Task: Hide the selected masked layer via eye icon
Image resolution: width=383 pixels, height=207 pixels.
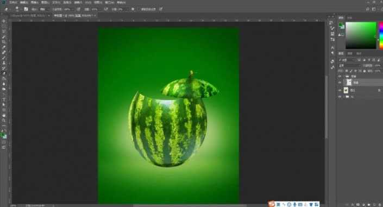Action: pyautogui.click(x=340, y=83)
